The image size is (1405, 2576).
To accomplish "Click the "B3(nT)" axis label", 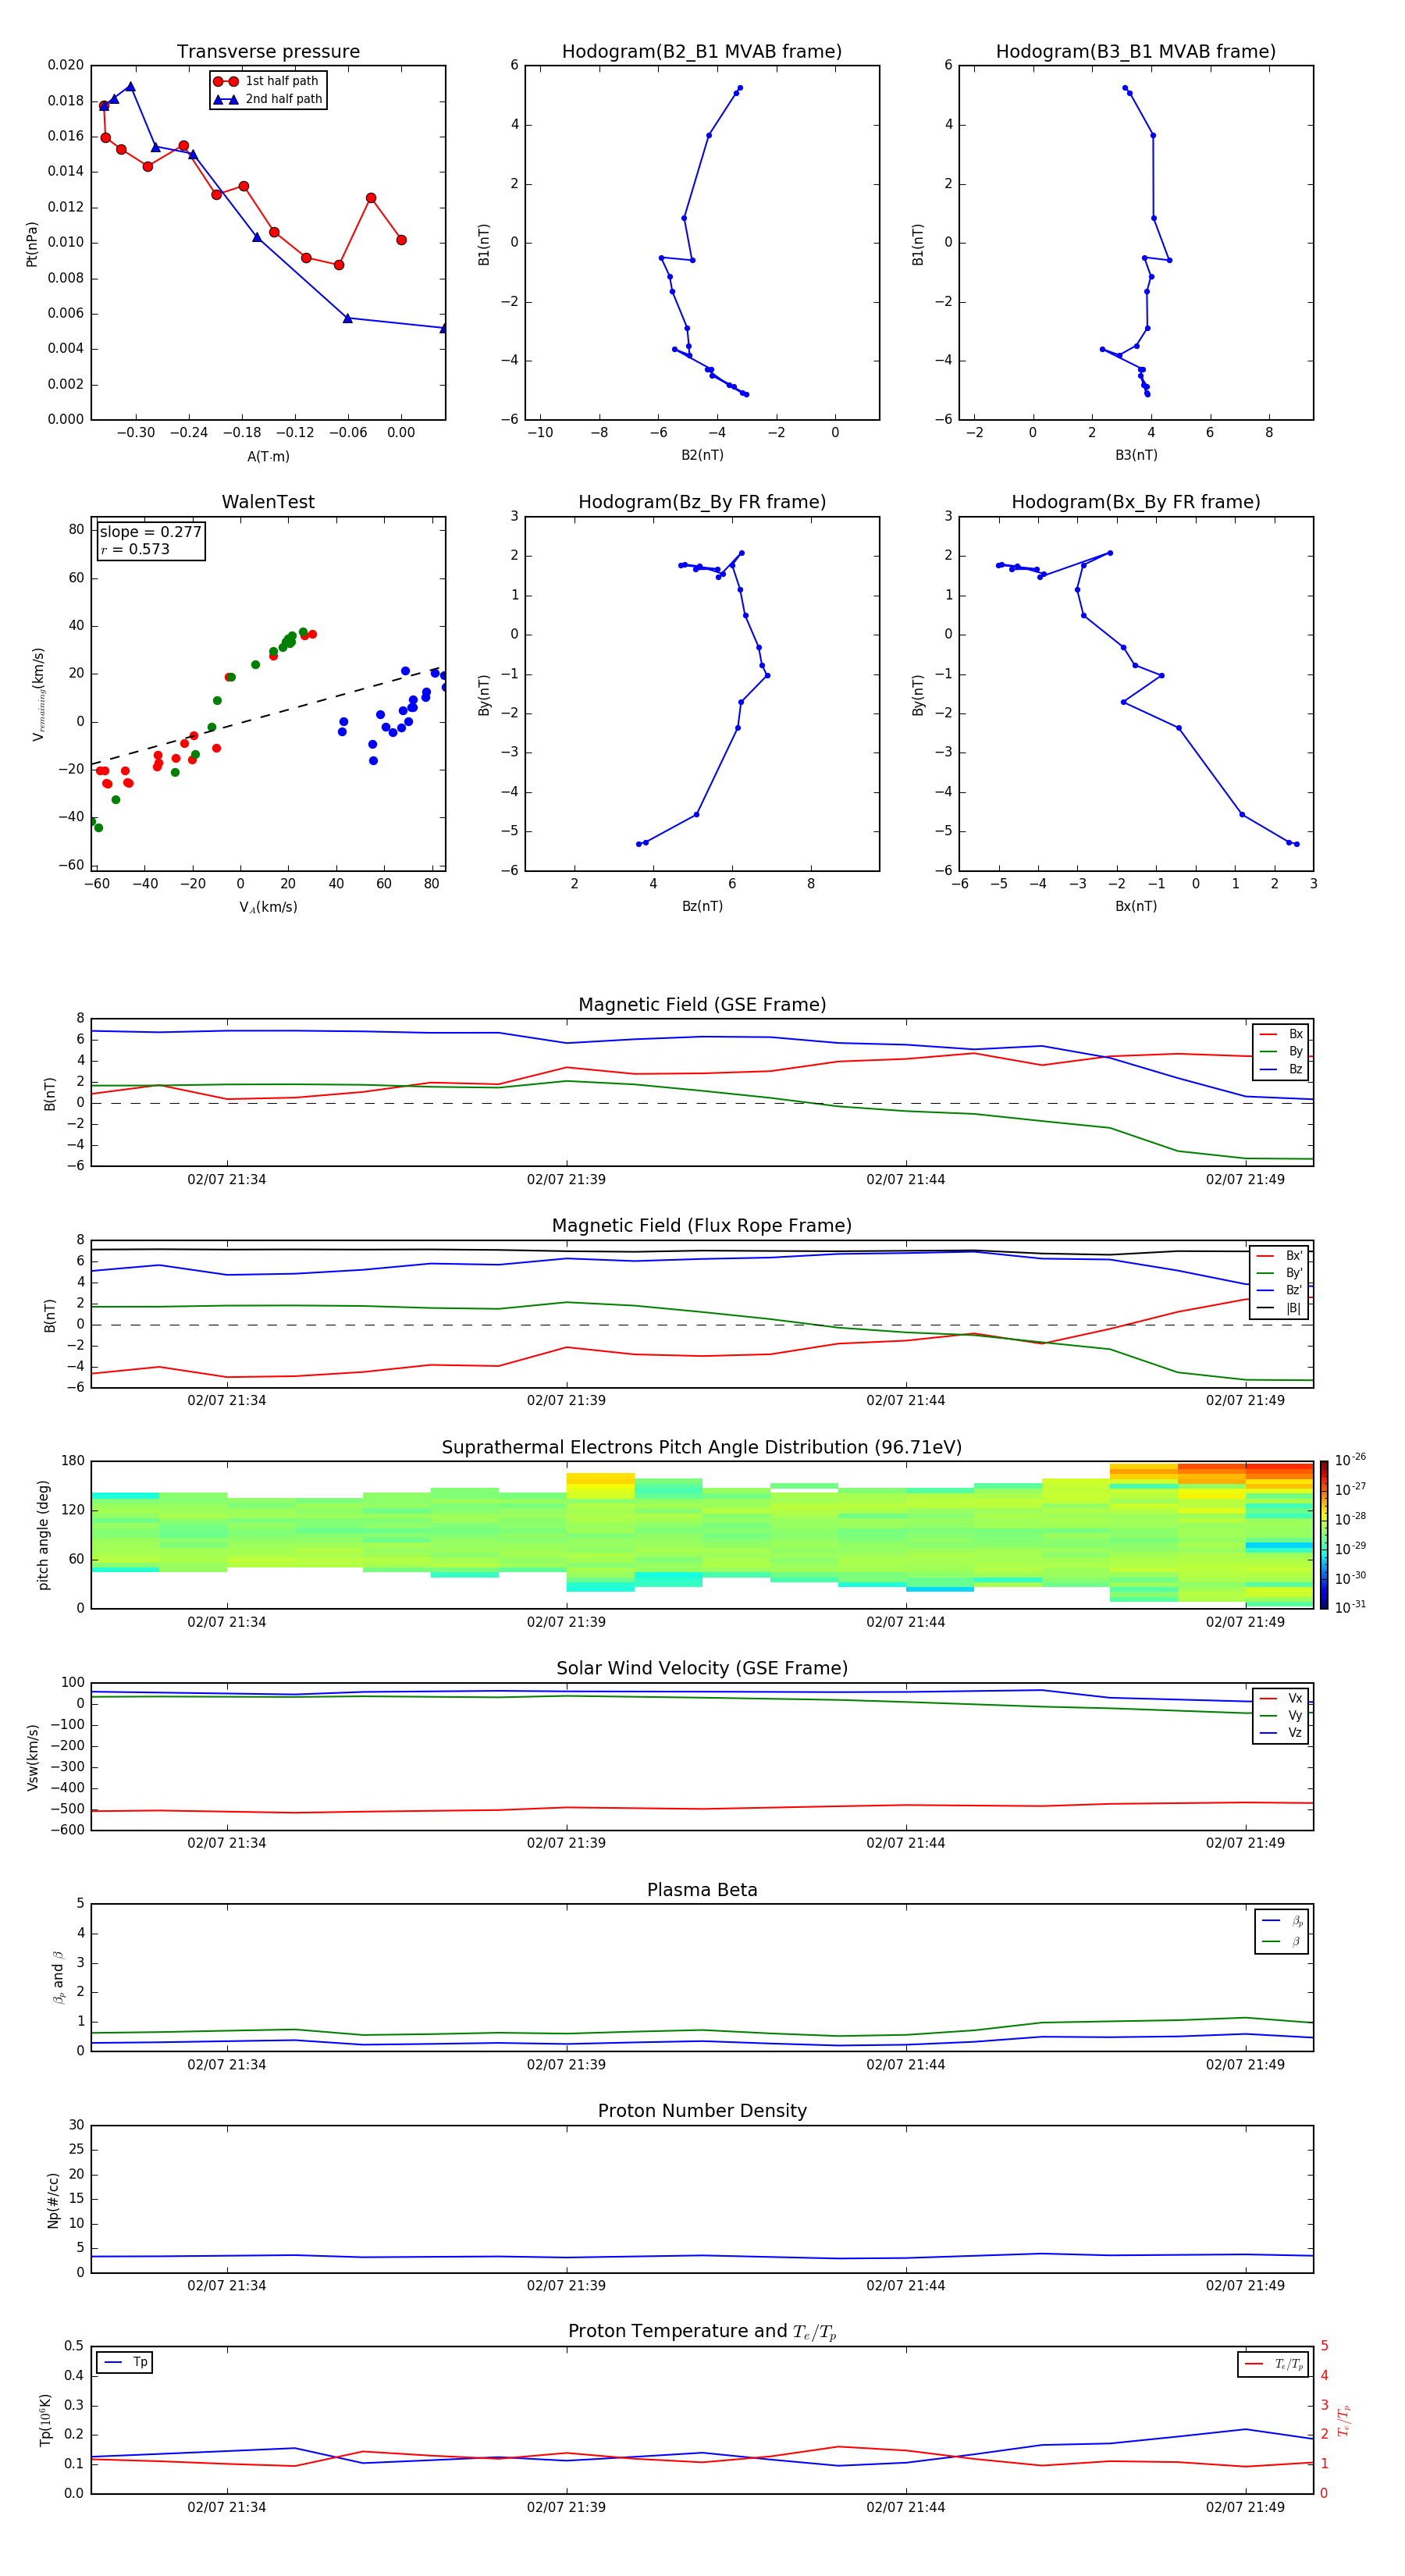I will coord(1136,455).
